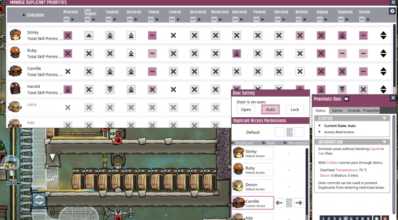Lock the pneumatic door
This screenshot has height=220, width=398.
point(295,109)
